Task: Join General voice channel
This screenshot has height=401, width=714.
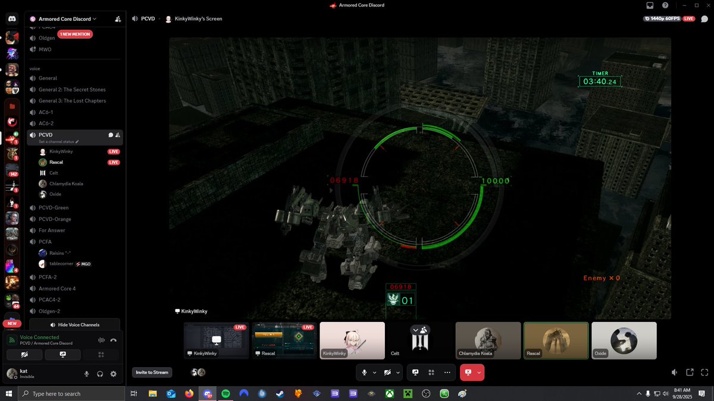Action: point(74,78)
